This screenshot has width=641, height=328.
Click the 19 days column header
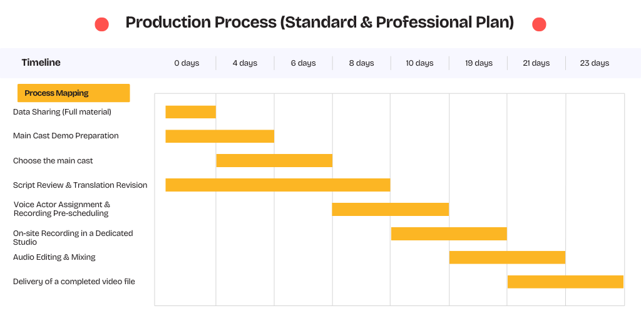point(479,63)
